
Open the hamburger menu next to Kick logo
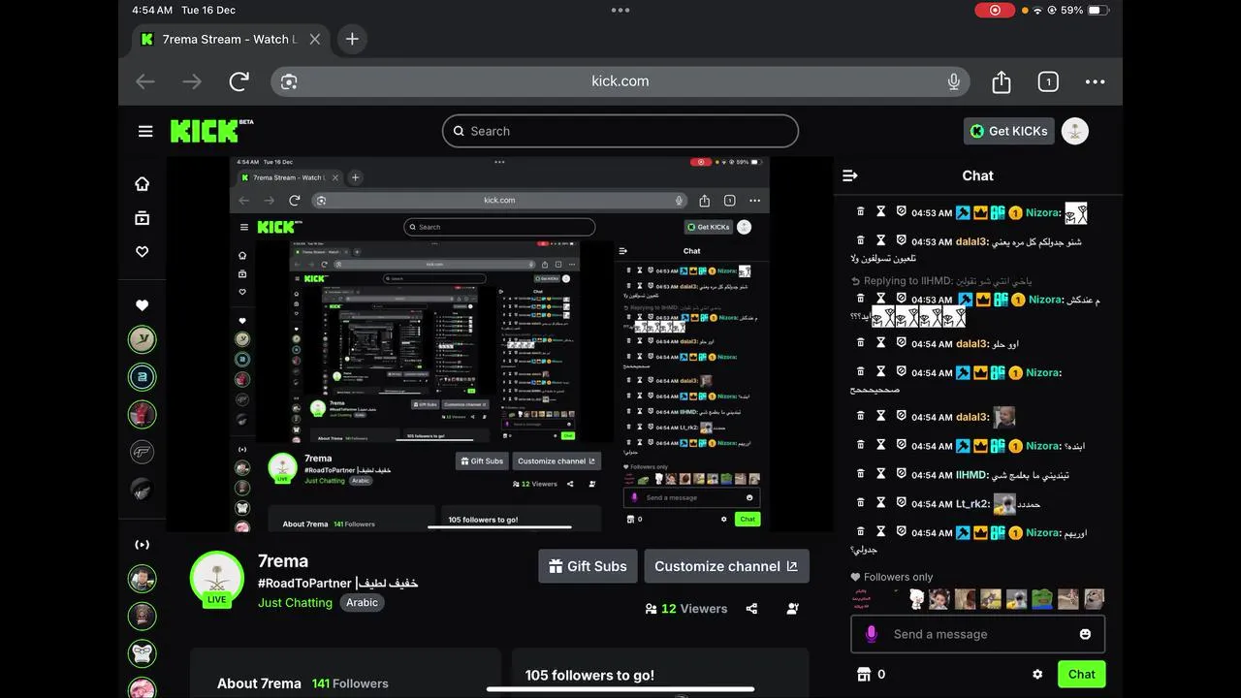click(145, 131)
